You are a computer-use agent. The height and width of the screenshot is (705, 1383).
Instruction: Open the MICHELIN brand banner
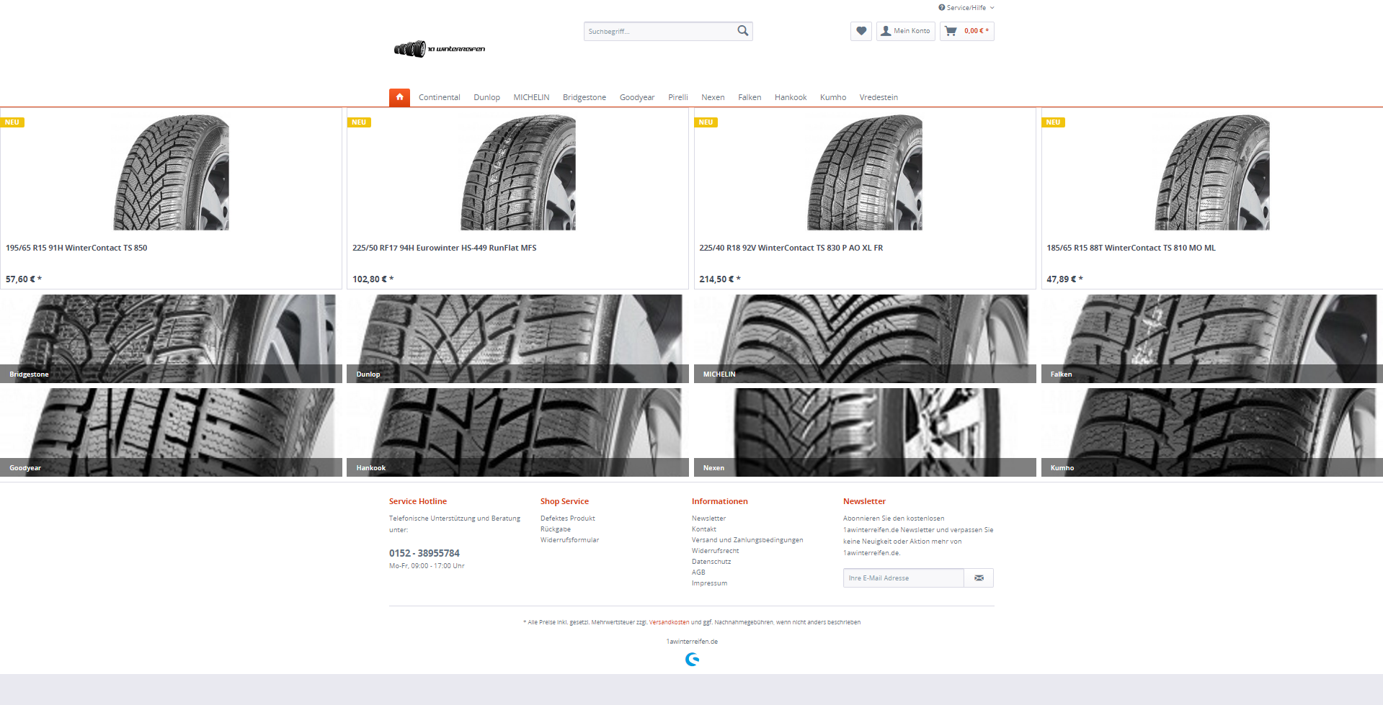865,338
